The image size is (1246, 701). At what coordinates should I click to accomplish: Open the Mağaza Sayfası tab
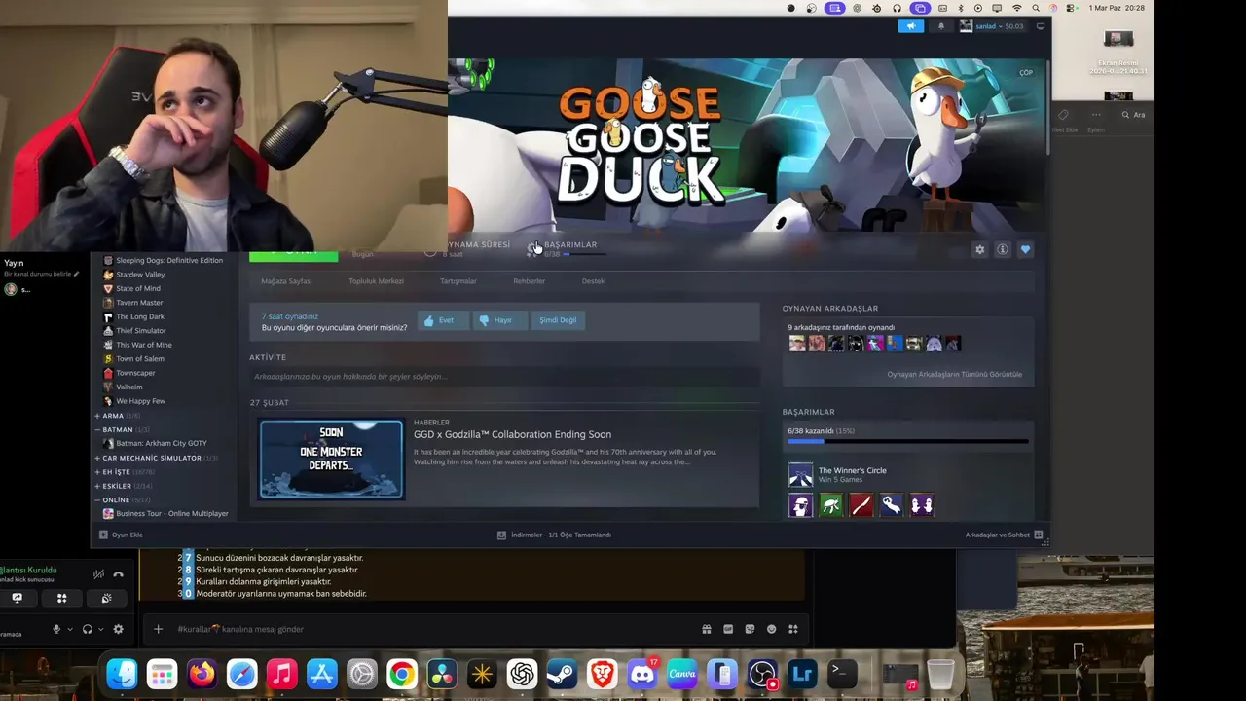pos(286,281)
